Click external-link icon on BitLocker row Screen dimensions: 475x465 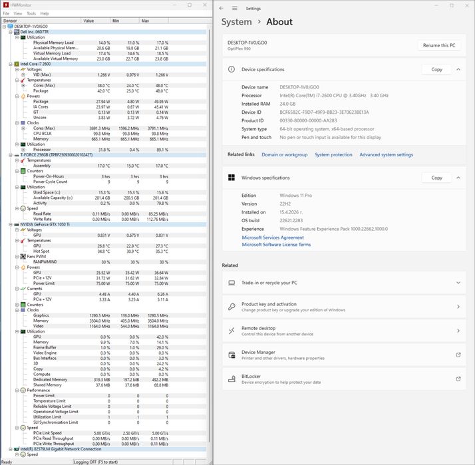(x=458, y=379)
